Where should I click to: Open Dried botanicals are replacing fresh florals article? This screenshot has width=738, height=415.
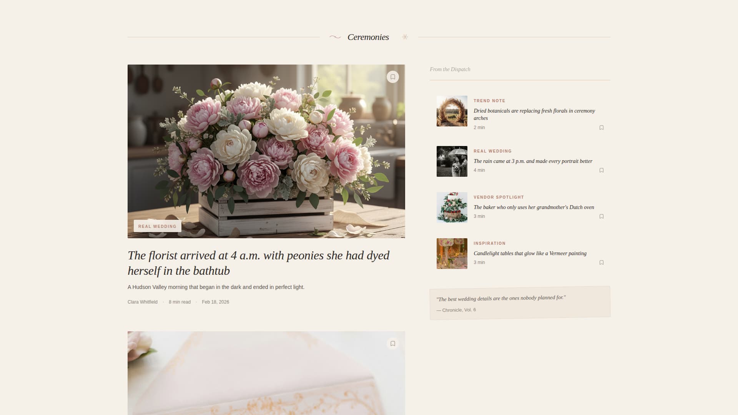[534, 115]
